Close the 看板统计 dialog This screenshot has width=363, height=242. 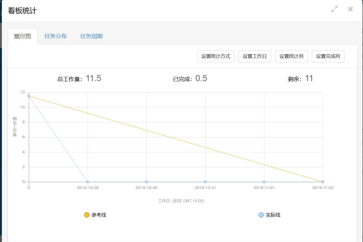point(350,9)
